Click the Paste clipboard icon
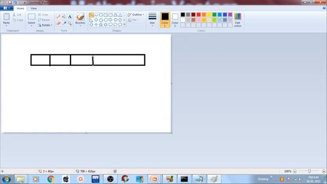 click(7, 17)
